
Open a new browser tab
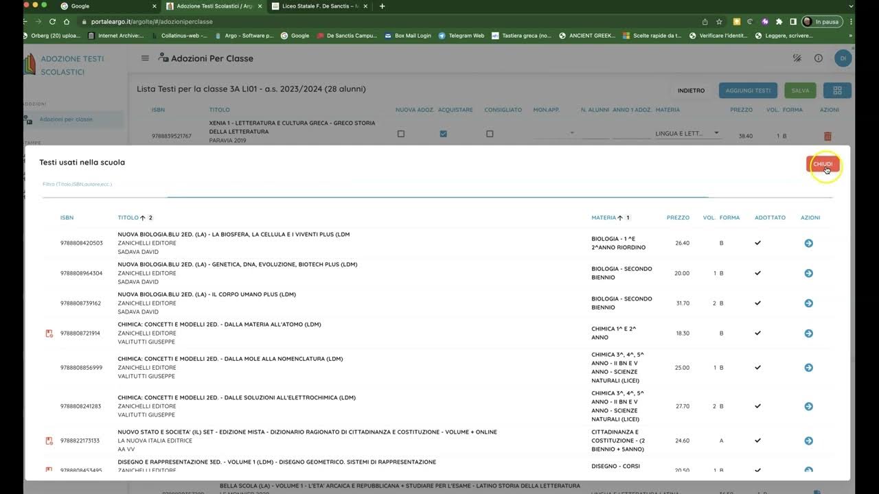point(382,6)
